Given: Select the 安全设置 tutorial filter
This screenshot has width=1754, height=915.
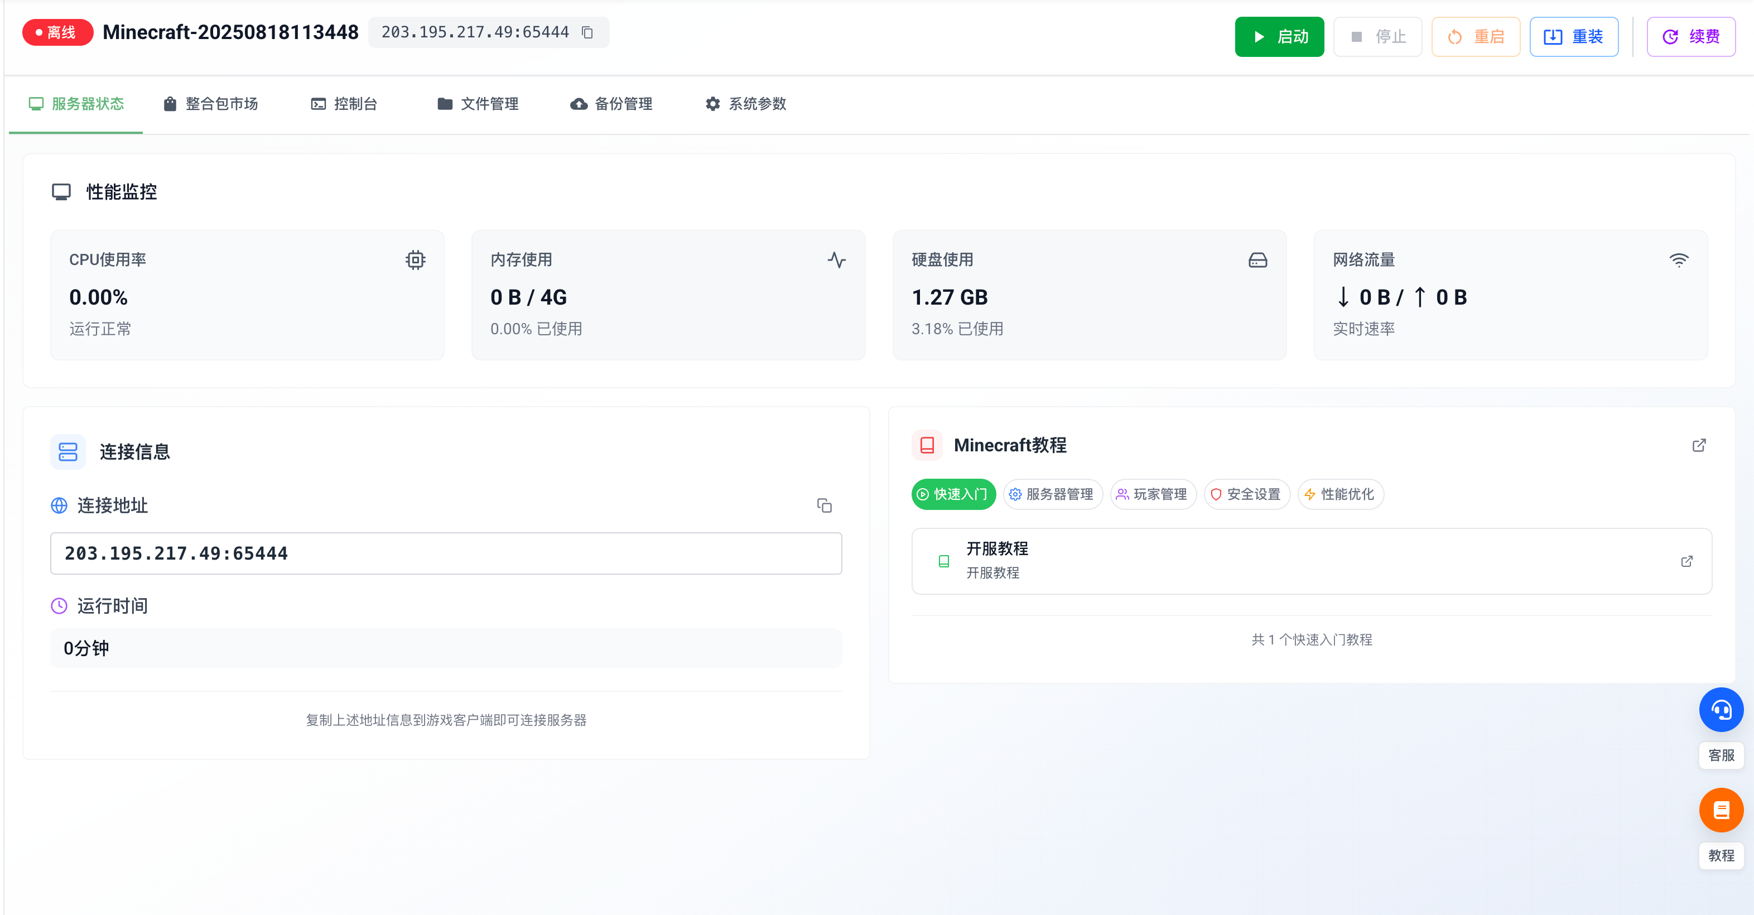Looking at the screenshot, I should 1246,494.
